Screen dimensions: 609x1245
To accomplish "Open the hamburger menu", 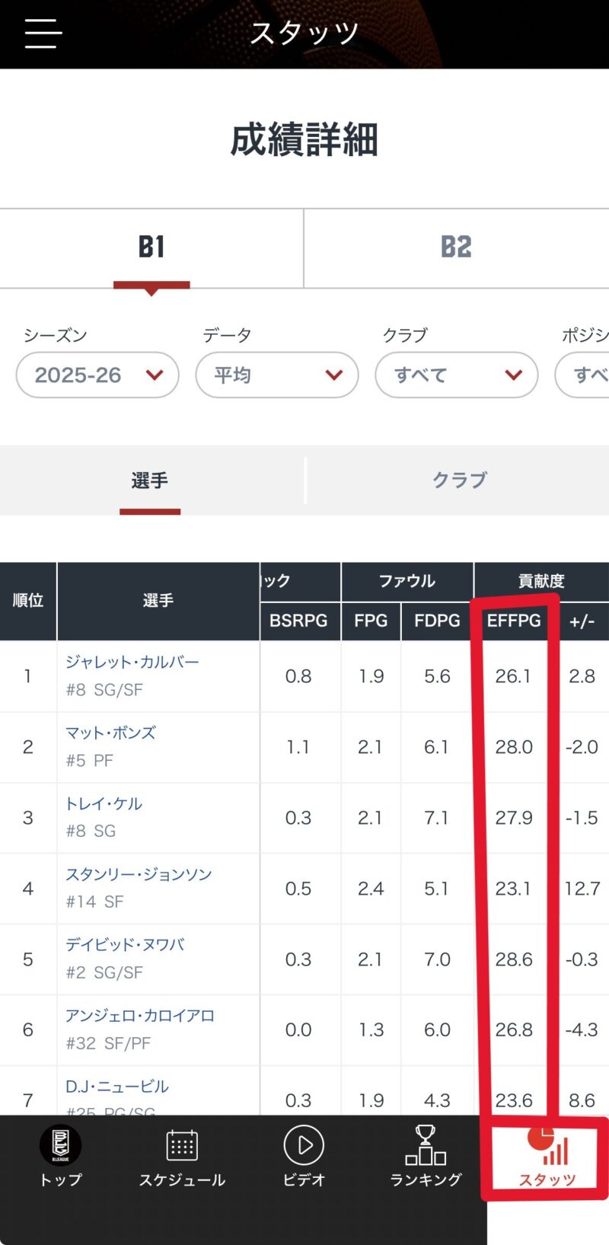I will [43, 34].
